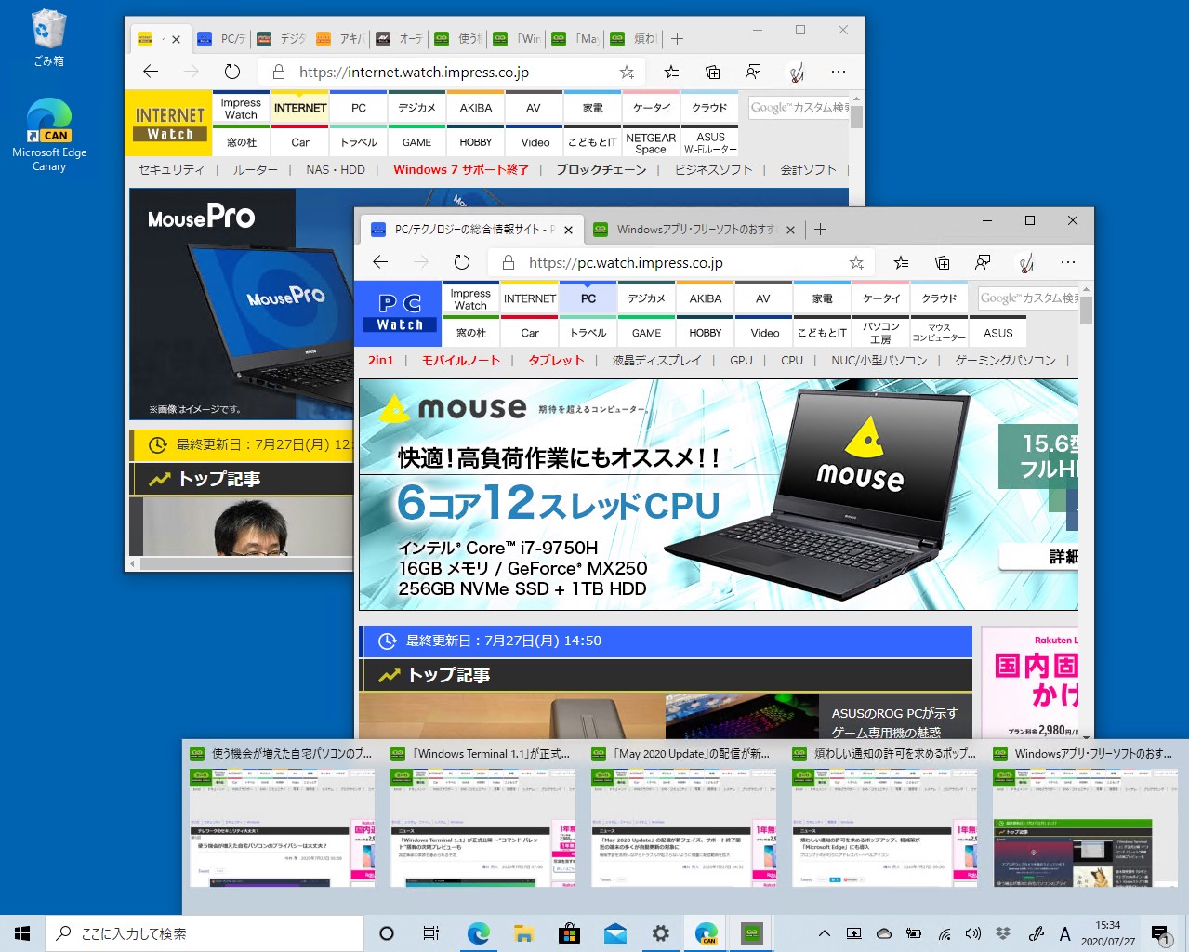This screenshot has height=952, width=1189.
Task: Add the current page to favorites
Action: click(x=856, y=262)
